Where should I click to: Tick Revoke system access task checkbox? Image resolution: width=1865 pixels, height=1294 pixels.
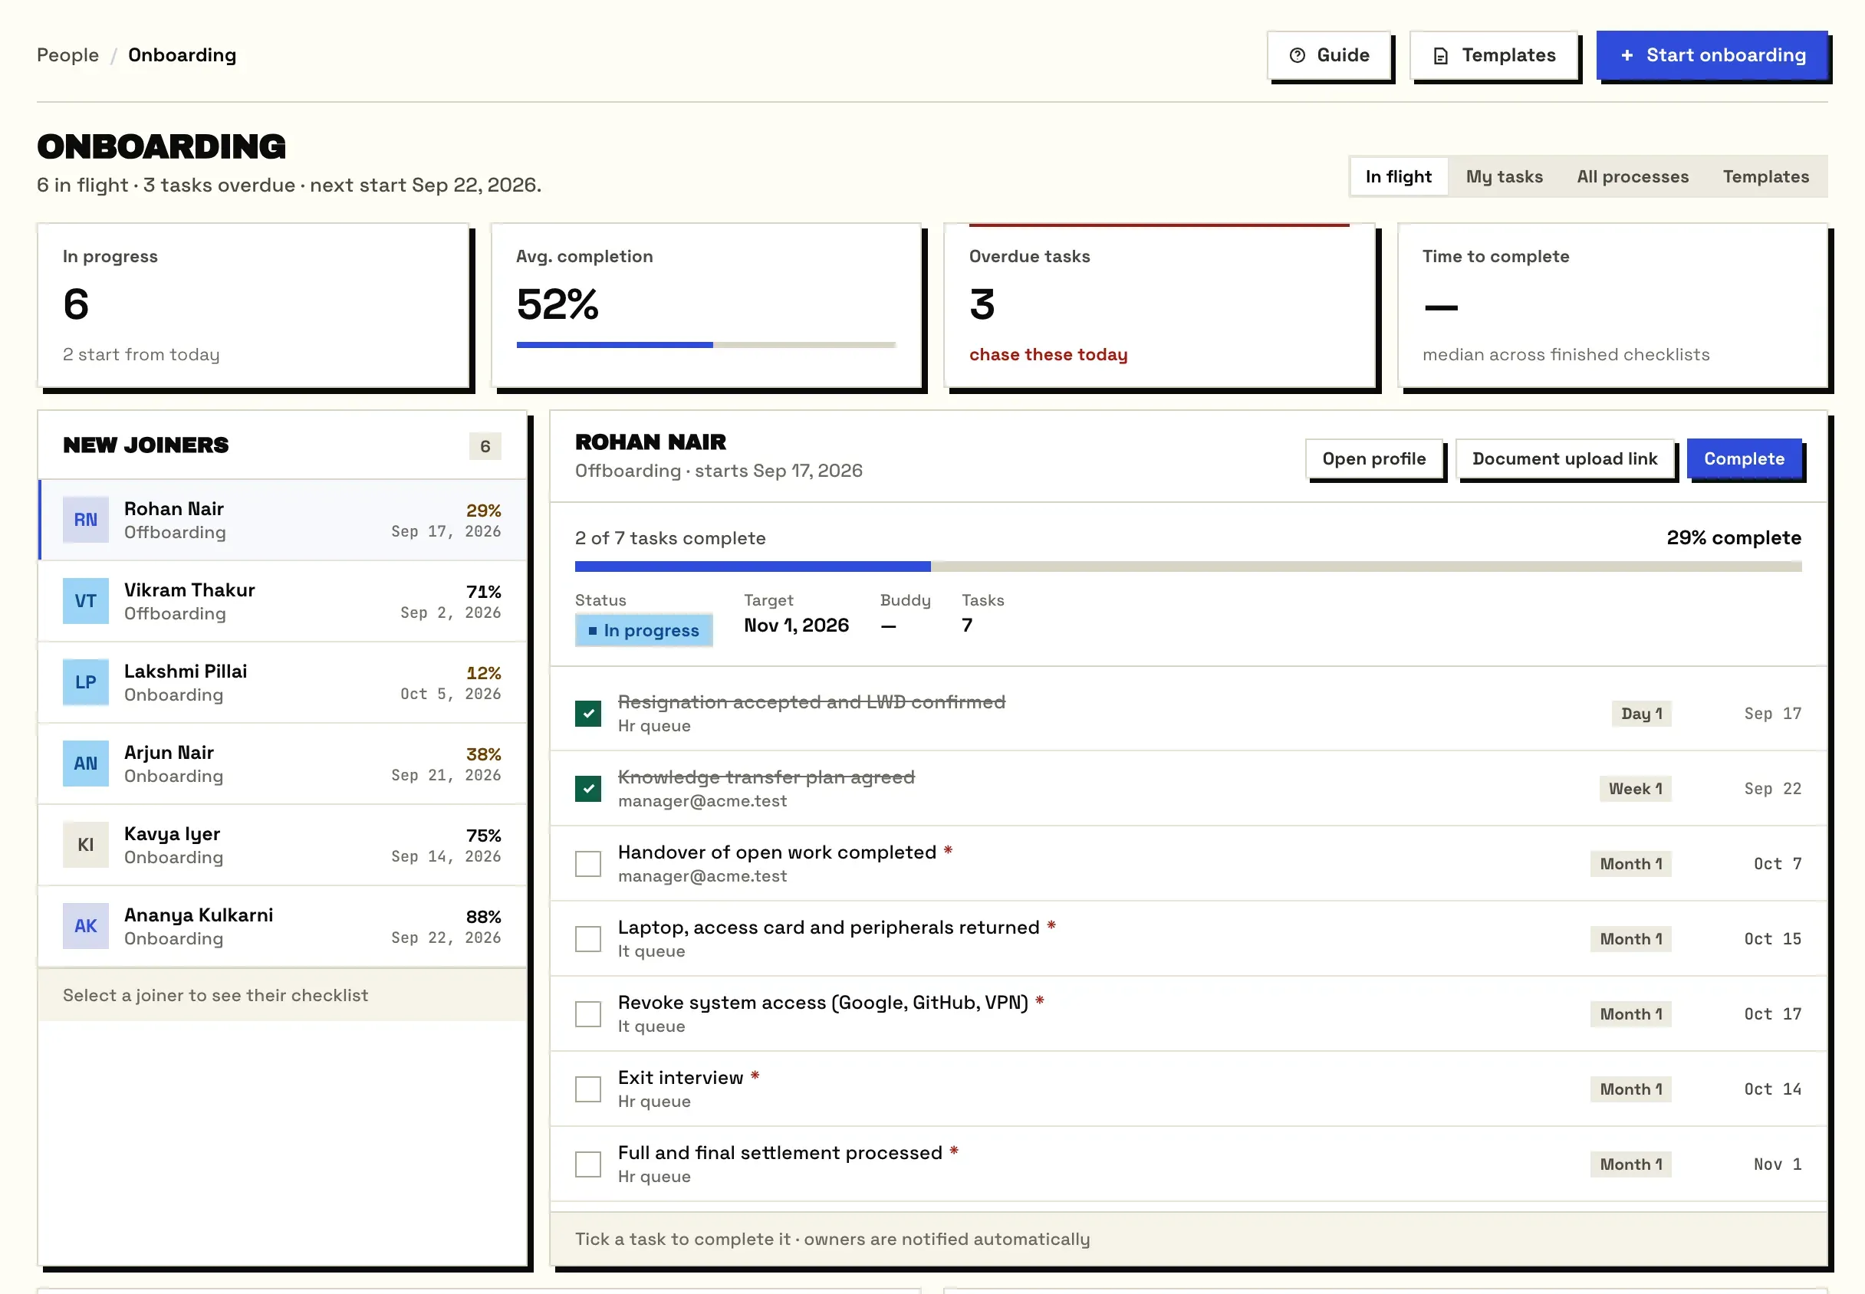588,1013
